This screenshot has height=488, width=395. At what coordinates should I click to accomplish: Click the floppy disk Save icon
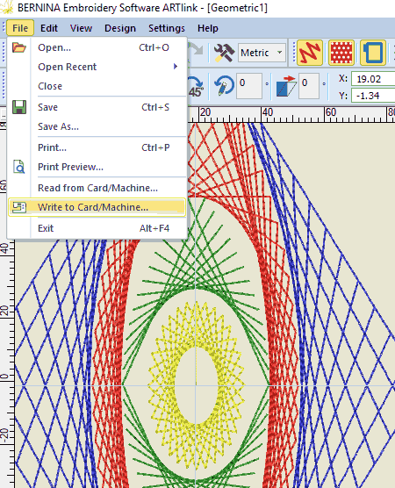coord(19,107)
